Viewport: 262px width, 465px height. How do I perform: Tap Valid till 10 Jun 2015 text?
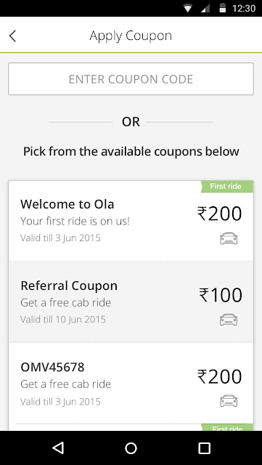point(63,320)
